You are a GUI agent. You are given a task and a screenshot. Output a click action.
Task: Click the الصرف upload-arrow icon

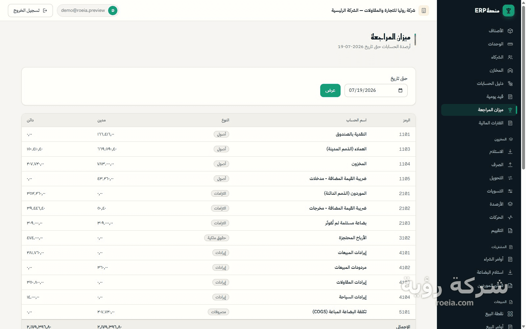(x=510, y=165)
